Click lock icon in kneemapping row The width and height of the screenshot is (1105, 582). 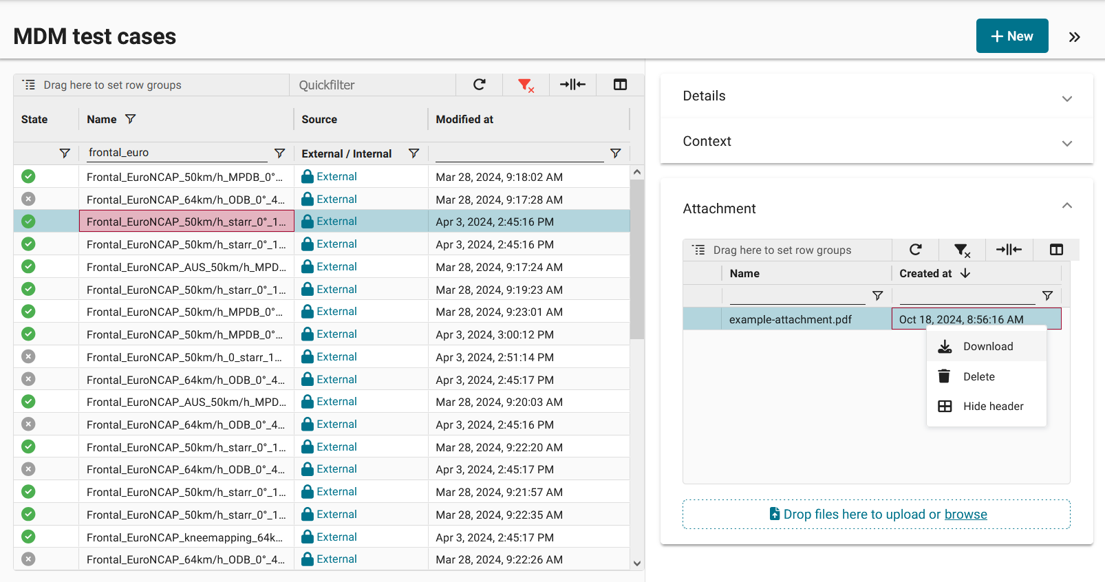[308, 537]
